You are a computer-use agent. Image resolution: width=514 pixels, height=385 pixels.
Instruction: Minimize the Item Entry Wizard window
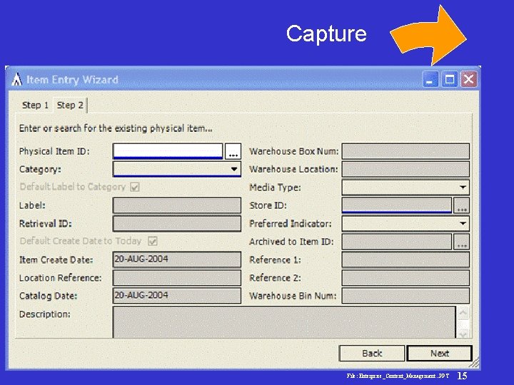[x=430, y=79]
